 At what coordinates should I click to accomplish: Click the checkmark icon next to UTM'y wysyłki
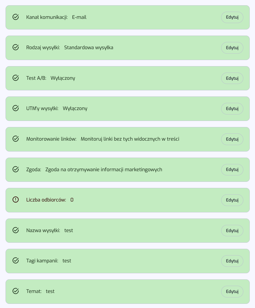pyautogui.click(x=16, y=108)
